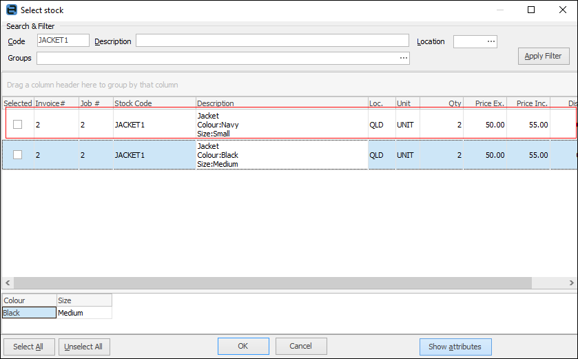Select the 'Colour:Black' jacket description cell
This screenshot has width=578, height=359.
click(282, 155)
